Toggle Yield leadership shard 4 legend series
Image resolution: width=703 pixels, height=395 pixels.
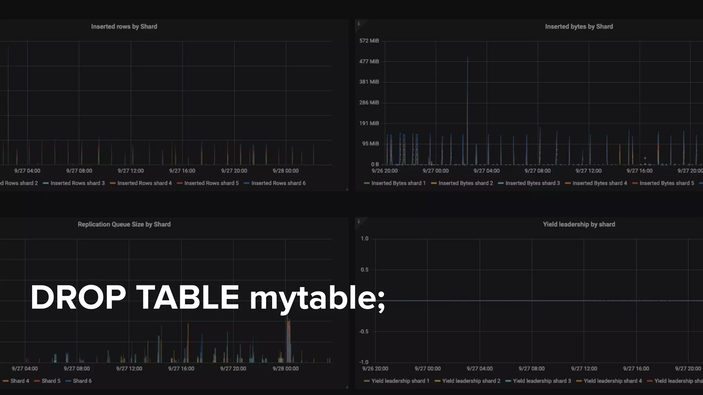tap(613, 381)
